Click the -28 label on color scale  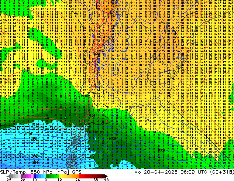click(7, 180)
